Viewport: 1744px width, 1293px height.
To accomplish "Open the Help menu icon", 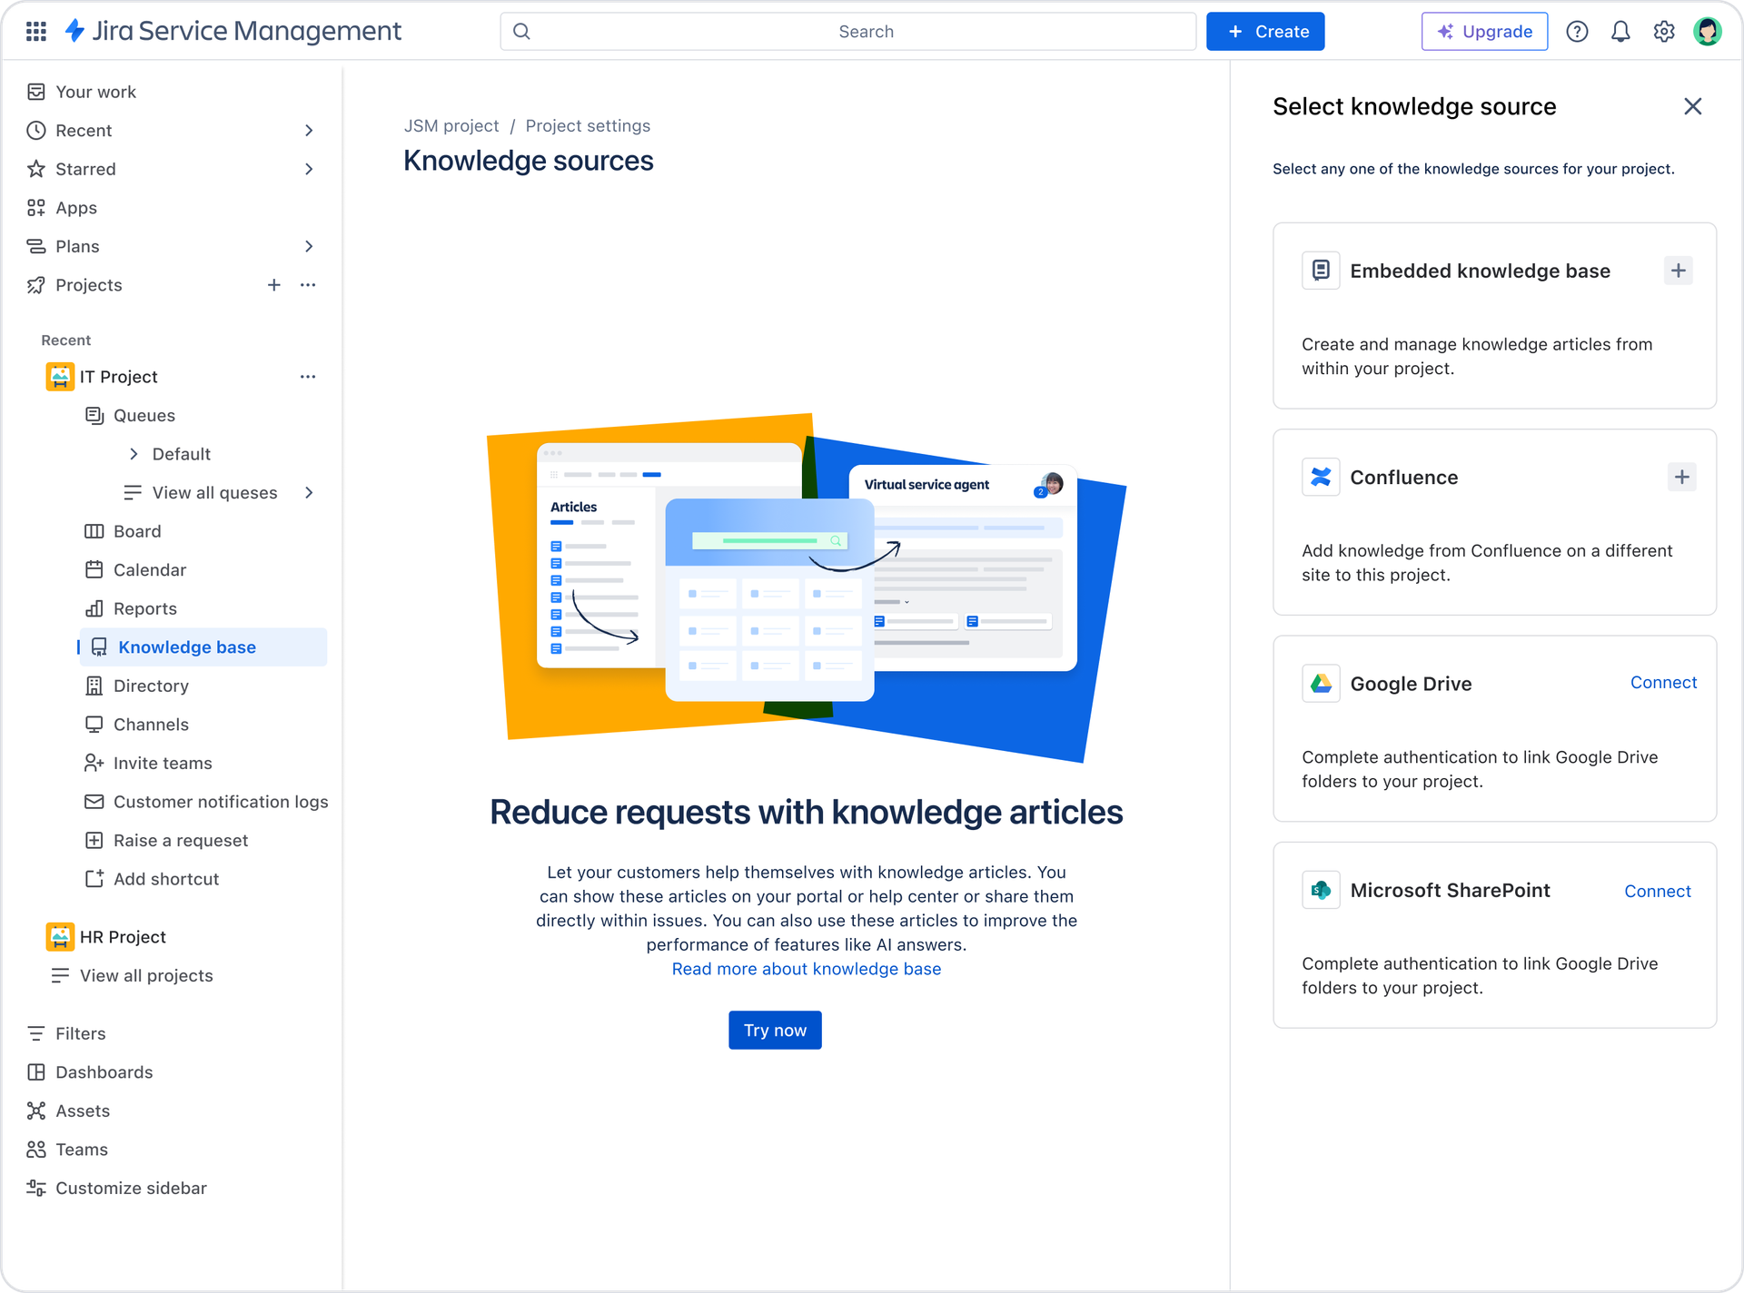I will (x=1577, y=30).
